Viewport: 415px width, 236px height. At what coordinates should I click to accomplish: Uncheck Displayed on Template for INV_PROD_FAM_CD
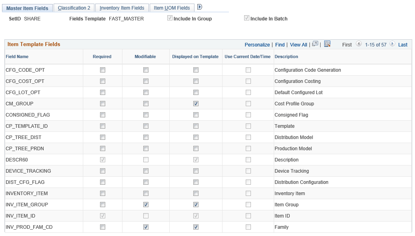[x=196, y=227]
